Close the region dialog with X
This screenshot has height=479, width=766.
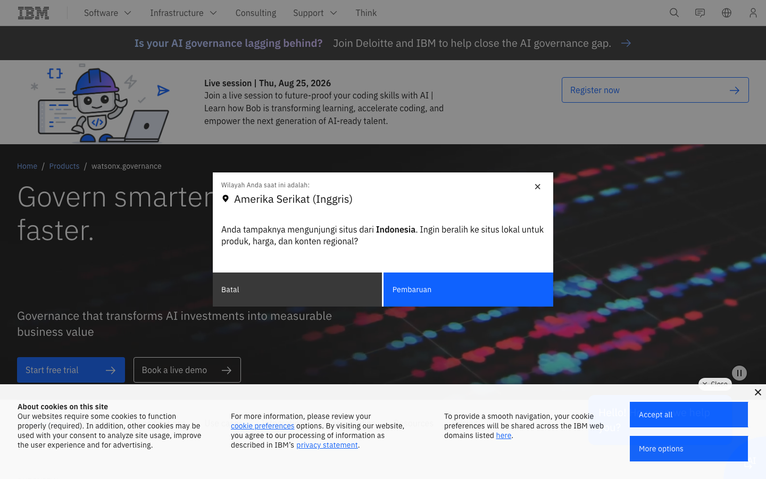tap(537, 186)
